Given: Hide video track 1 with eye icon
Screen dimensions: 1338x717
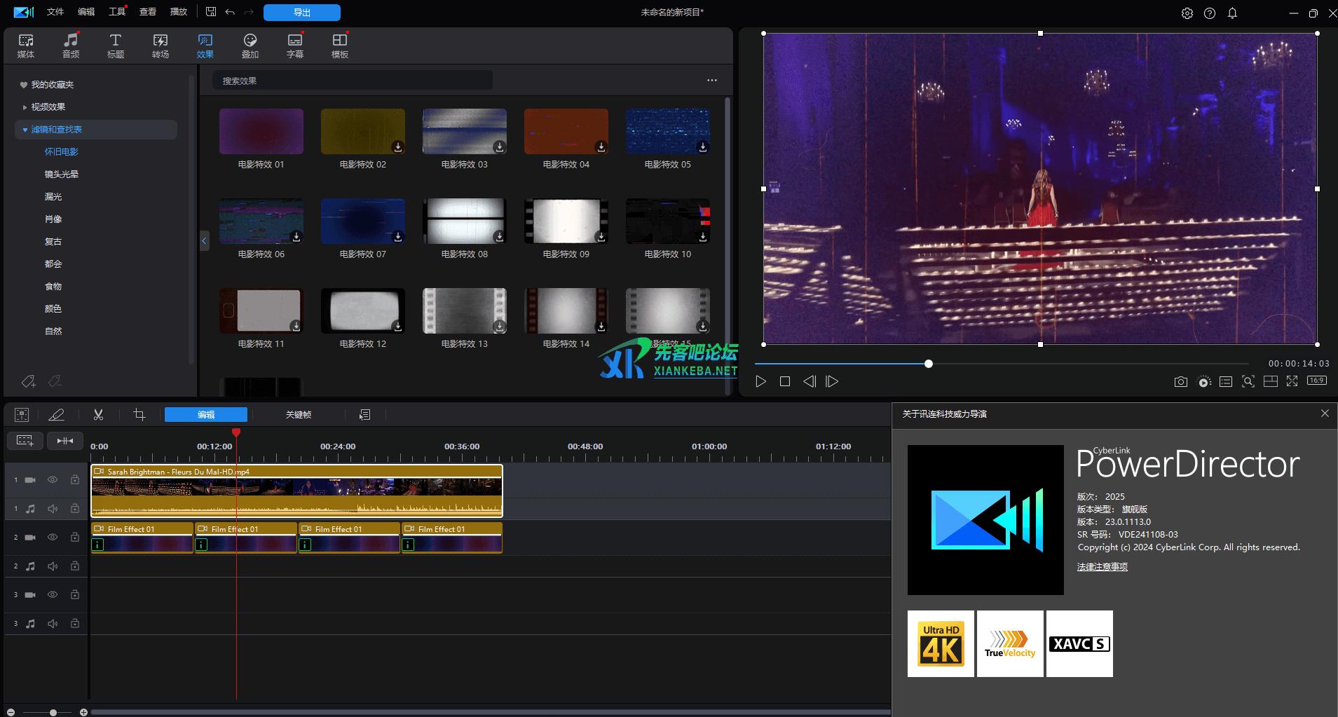Looking at the screenshot, I should pyautogui.click(x=53, y=480).
